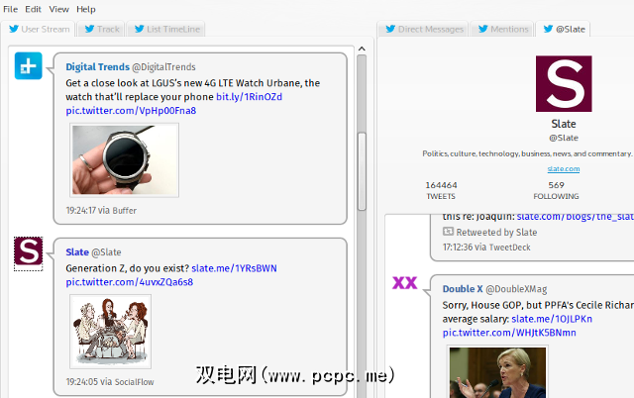
Task: Click the Double X purple avatar
Action: click(x=404, y=282)
